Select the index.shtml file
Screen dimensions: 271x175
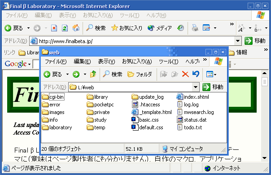(x=193, y=97)
